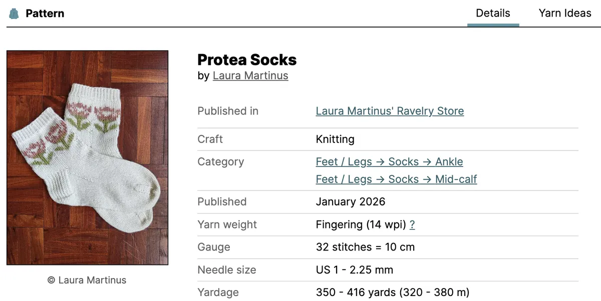Click the Protea Socks title

tap(247, 60)
